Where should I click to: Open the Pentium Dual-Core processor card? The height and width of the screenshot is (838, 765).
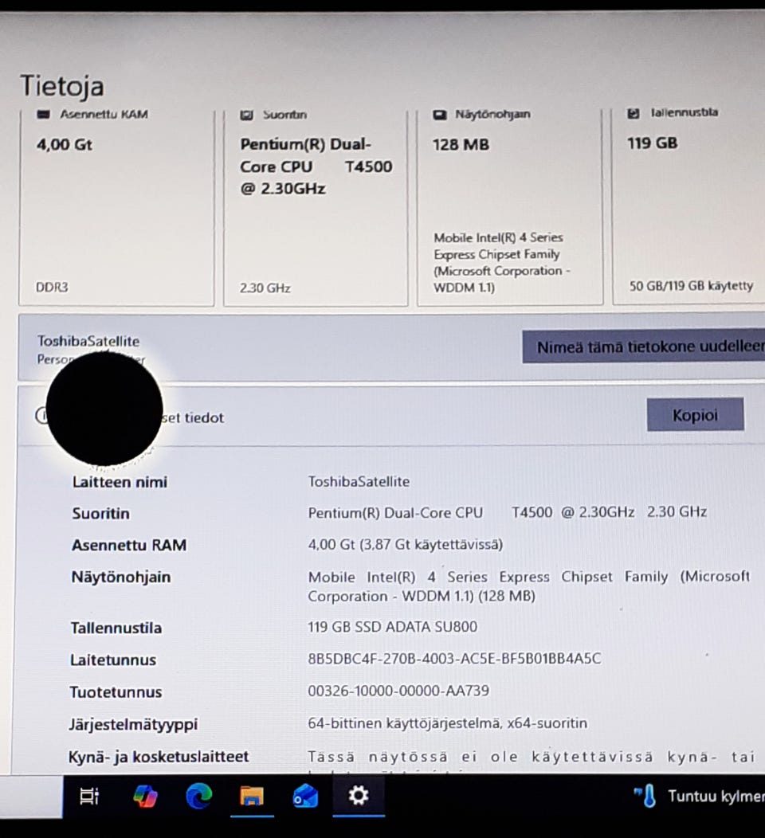tap(316, 207)
